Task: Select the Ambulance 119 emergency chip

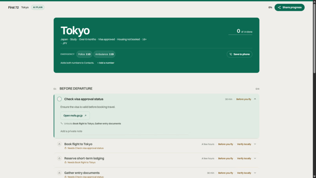Action: pyautogui.click(x=104, y=54)
